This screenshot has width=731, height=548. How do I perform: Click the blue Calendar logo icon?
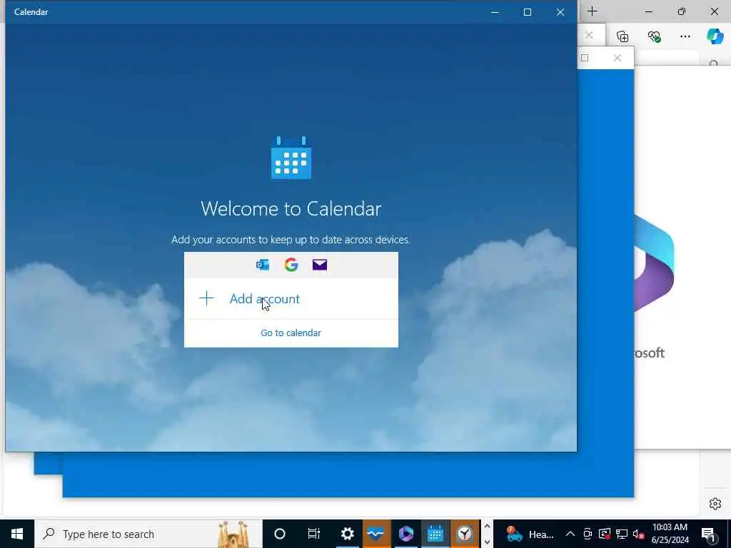(291, 158)
